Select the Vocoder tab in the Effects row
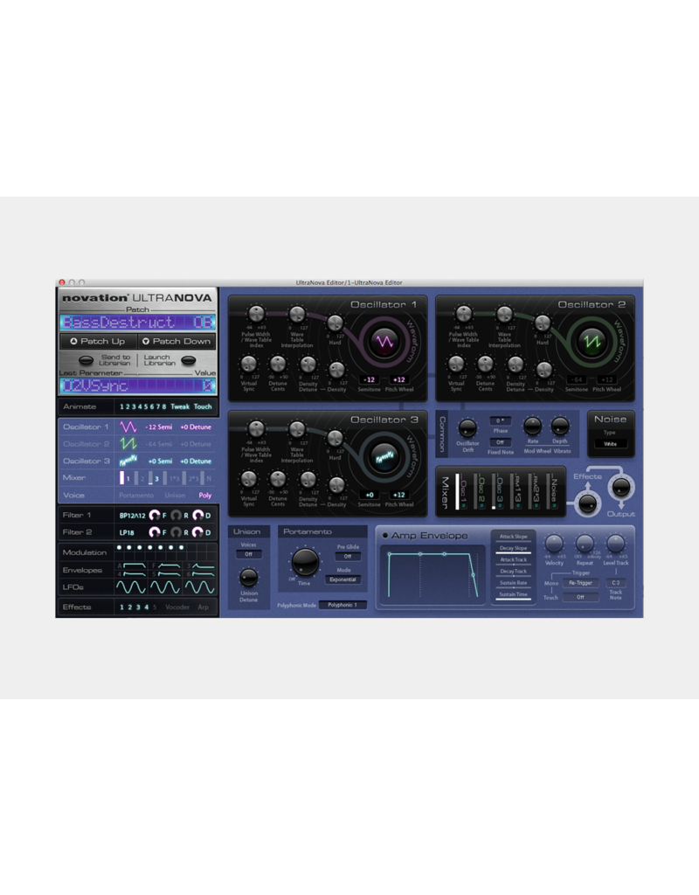Screen dimensions: 699x895 point(179,607)
